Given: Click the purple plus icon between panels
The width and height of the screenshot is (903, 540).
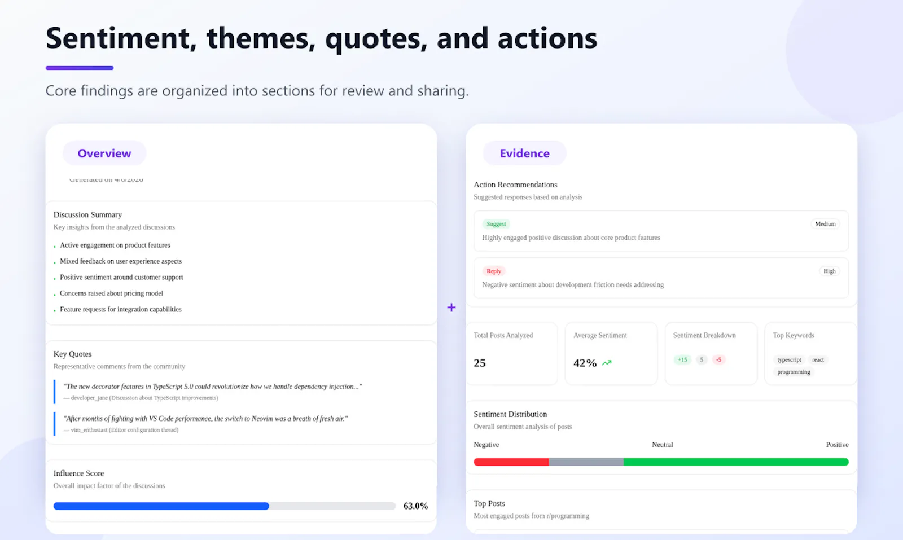Looking at the screenshot, I should click(451, 308).
